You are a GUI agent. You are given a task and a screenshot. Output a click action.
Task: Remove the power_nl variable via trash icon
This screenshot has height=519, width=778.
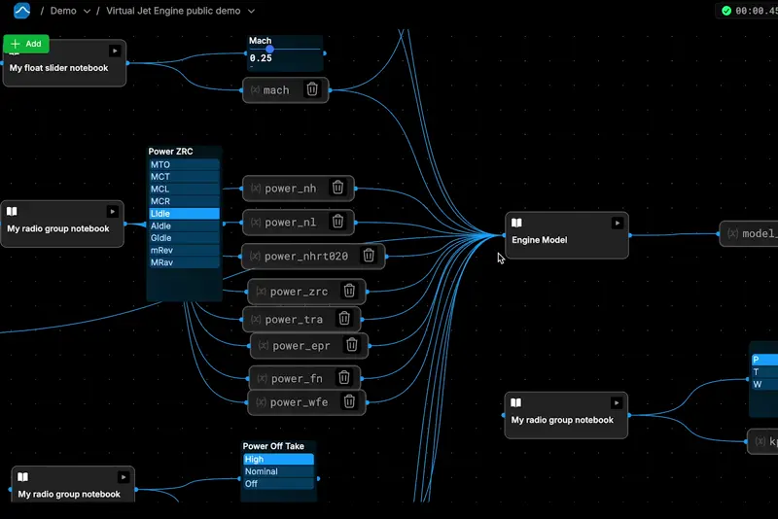click(337, 221)
